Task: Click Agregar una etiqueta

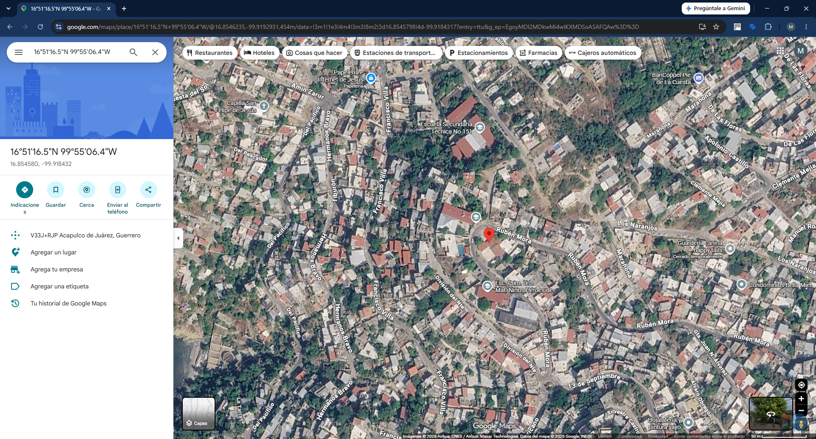Action: [87, 286]
